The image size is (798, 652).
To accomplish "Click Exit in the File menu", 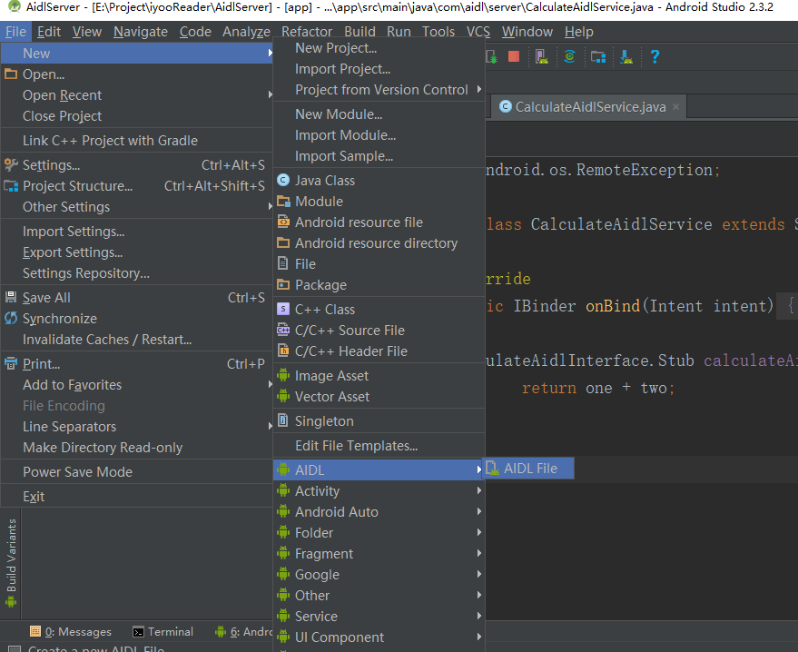I will click(136, 496).
